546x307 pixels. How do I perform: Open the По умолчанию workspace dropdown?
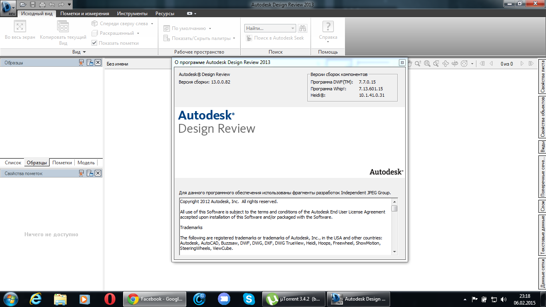click(210, 28)
